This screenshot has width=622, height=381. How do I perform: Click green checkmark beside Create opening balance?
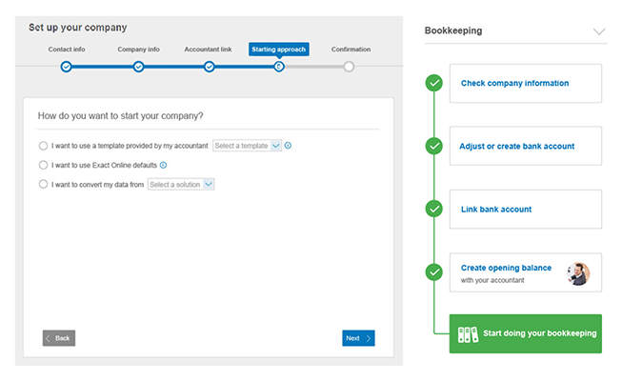tap(434, 272)
